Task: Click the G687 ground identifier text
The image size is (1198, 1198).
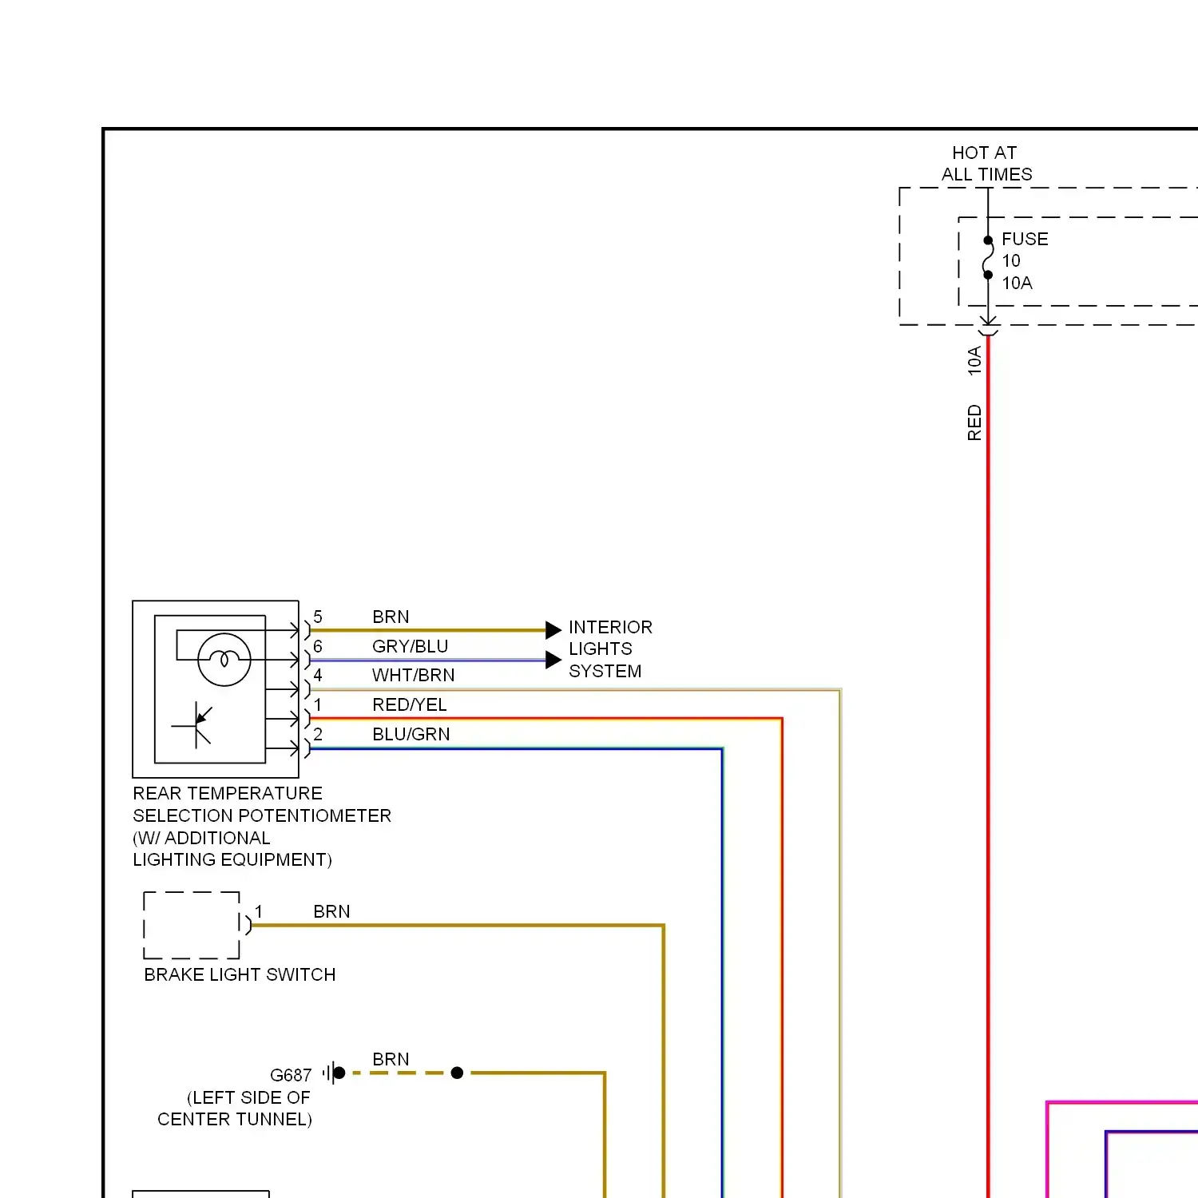Action: tap(291, 1075)
